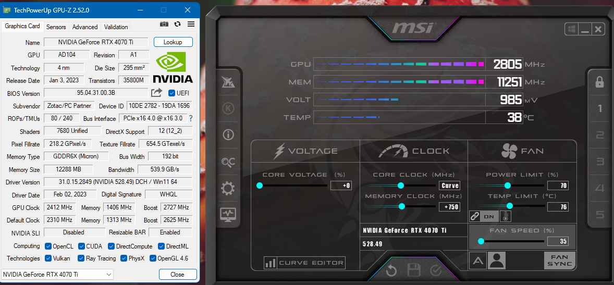Toggle the OpenCL checkbox

48,246
